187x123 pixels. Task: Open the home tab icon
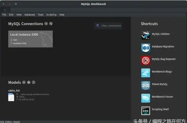(5, 10)
